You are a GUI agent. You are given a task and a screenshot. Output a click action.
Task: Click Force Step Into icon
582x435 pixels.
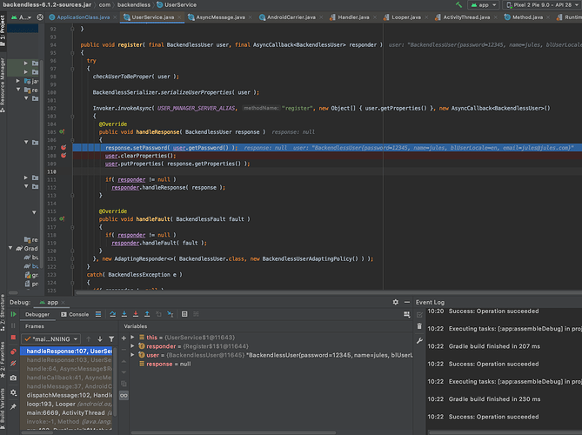[x=136, y=314]
